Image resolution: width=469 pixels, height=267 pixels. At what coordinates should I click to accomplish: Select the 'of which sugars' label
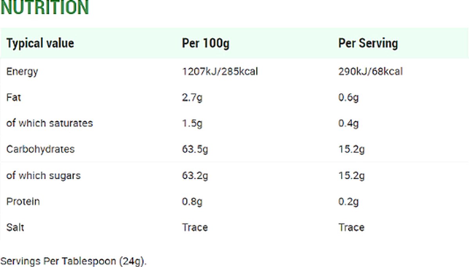pyautogui.click(x=43, y=175)
